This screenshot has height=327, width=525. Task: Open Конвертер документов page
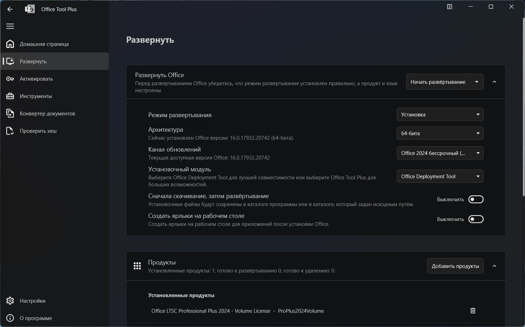[47, 114]
